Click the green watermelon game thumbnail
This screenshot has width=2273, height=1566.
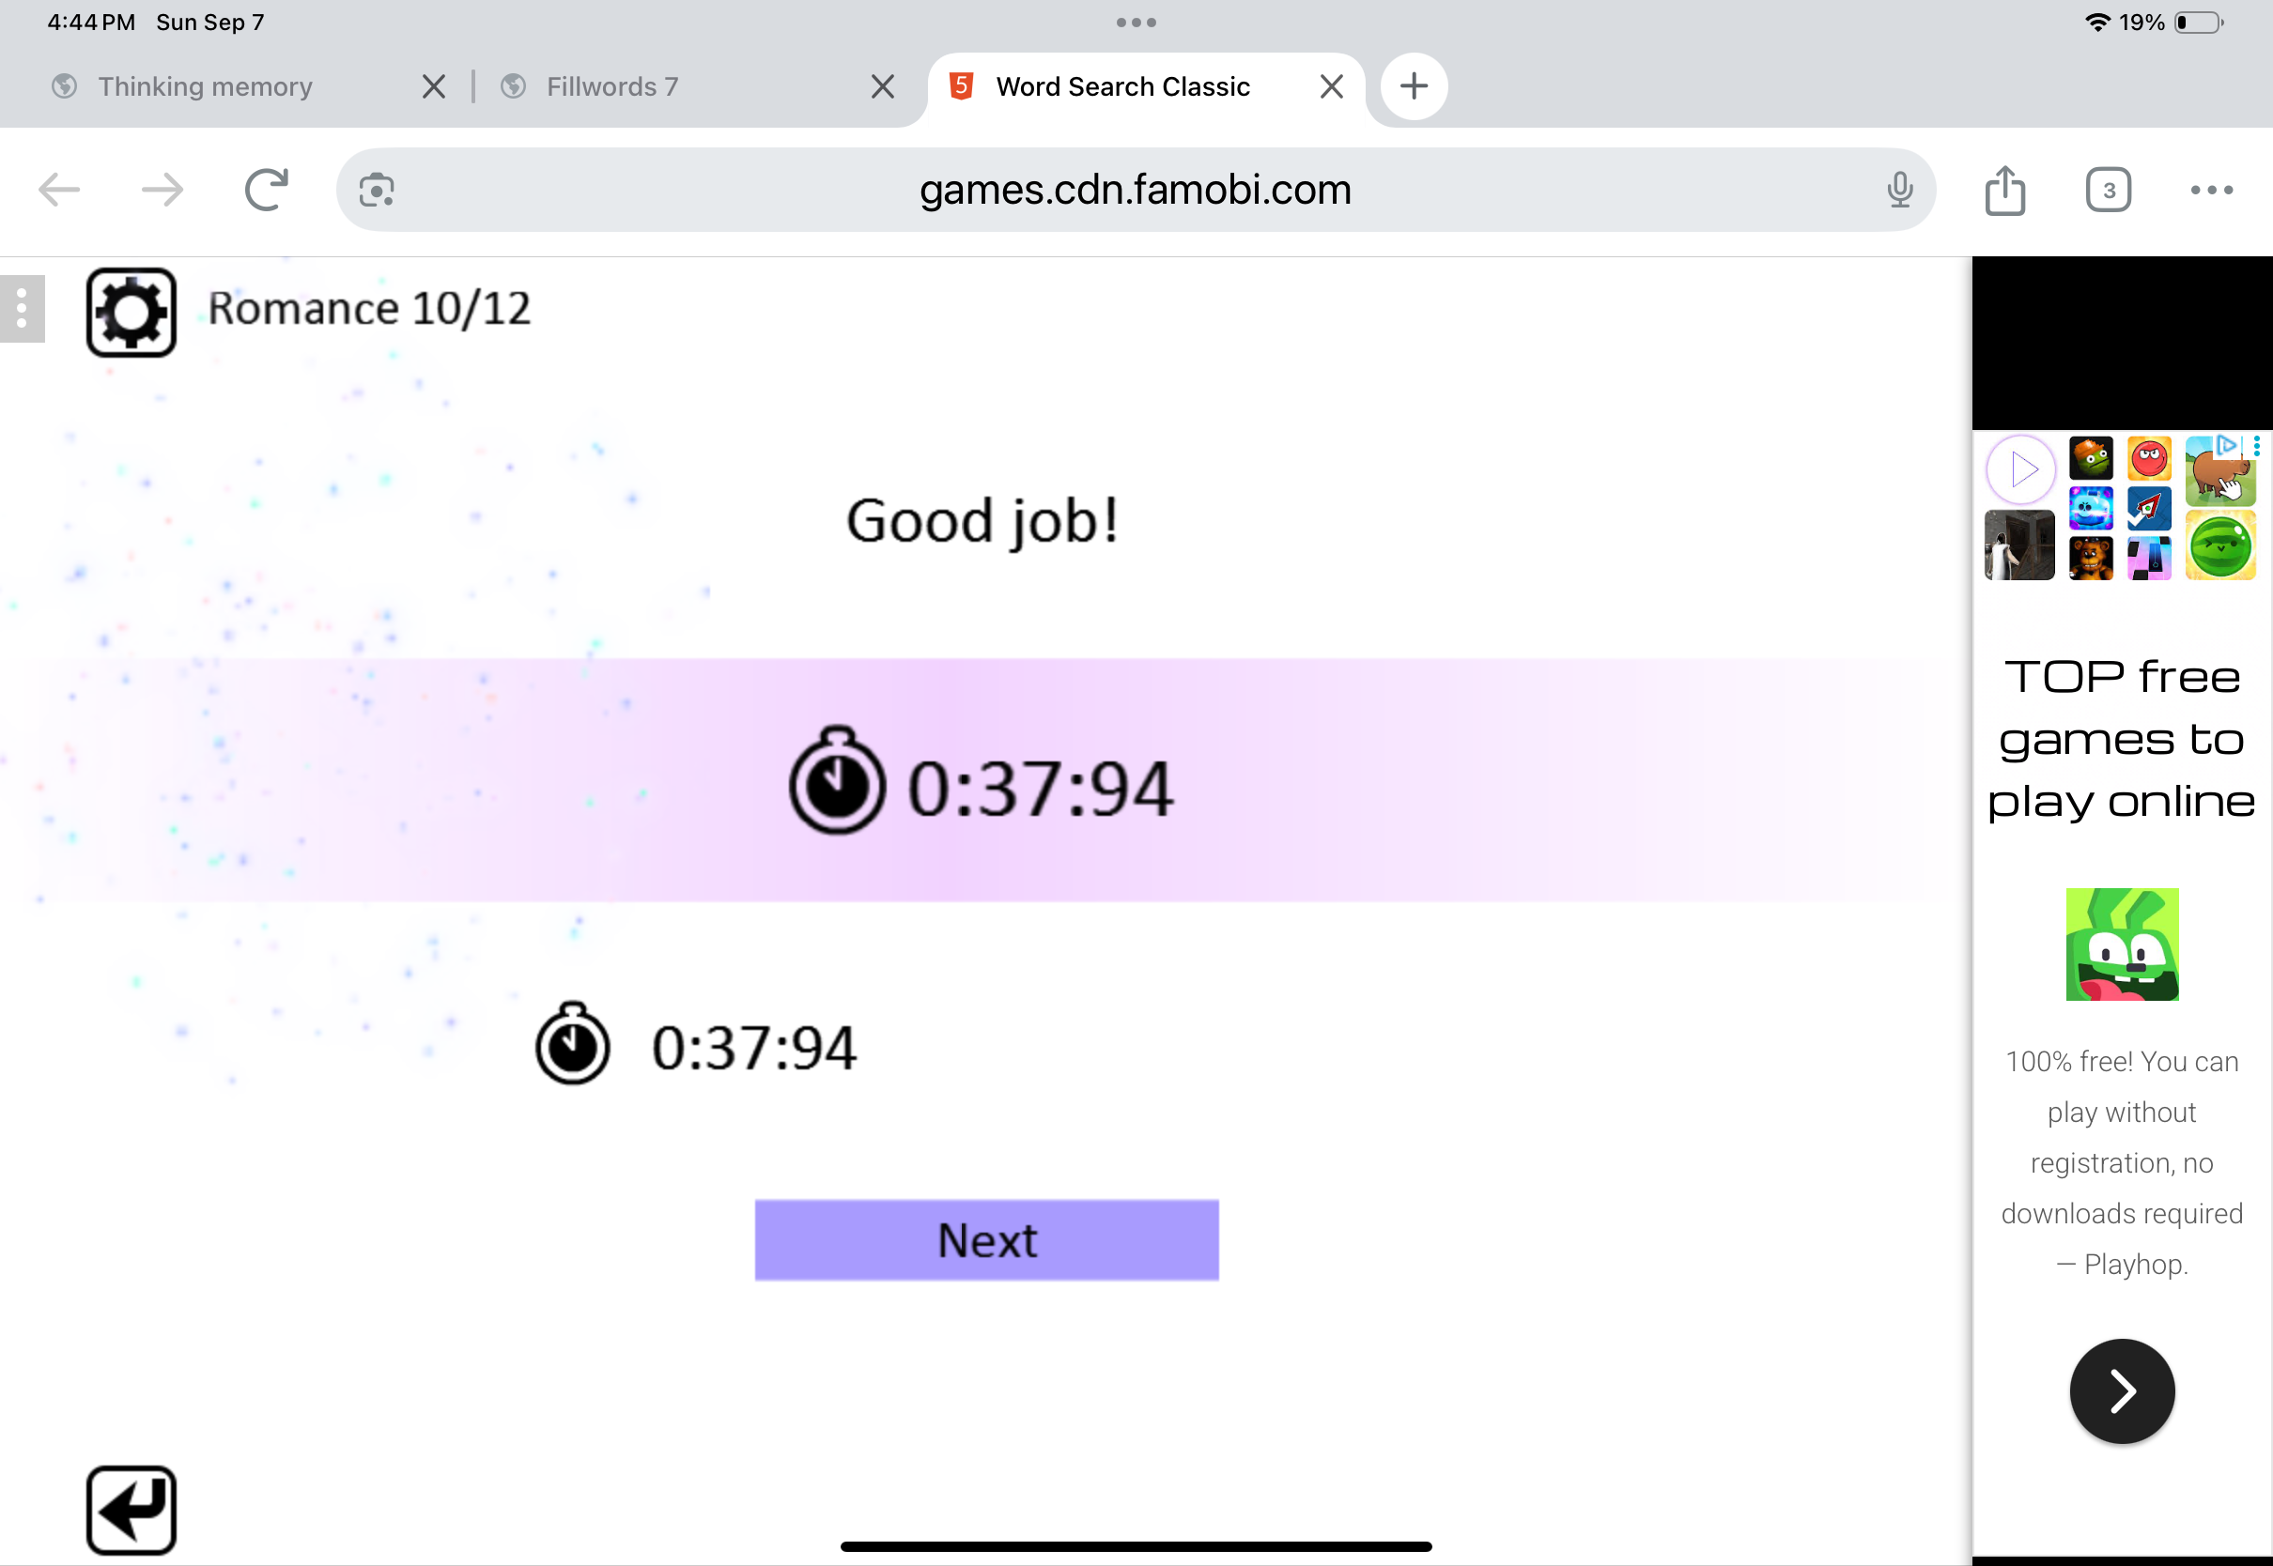coord(2220,545)
